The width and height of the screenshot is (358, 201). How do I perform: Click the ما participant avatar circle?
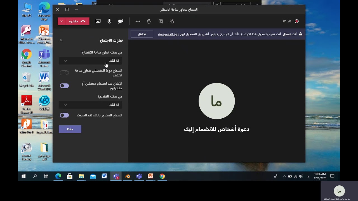tap(217, 101)
